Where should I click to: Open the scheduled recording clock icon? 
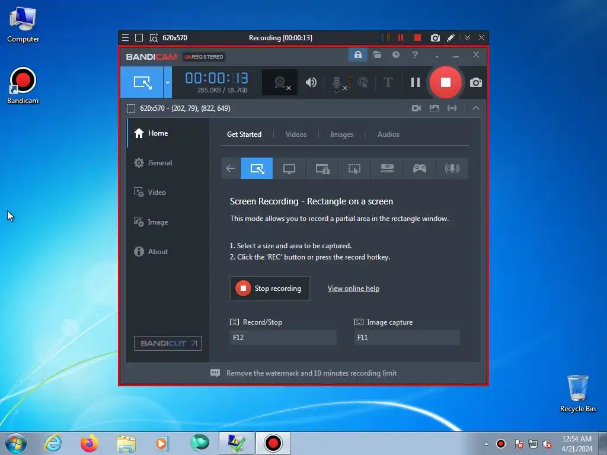click(395, 55)
